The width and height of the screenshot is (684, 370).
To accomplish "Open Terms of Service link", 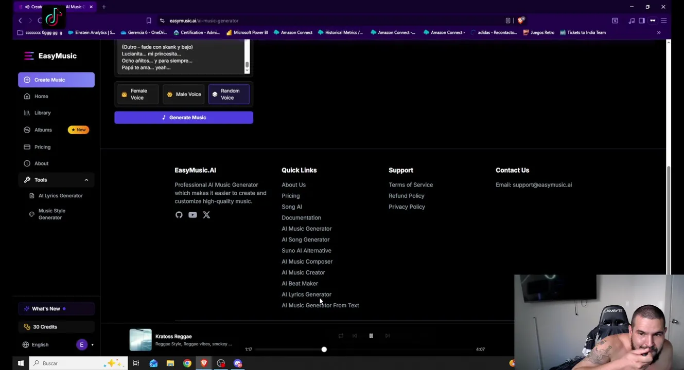I will pos(411,185).
